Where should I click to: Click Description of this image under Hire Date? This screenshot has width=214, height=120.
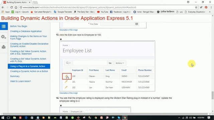click(x=69, y=30)
